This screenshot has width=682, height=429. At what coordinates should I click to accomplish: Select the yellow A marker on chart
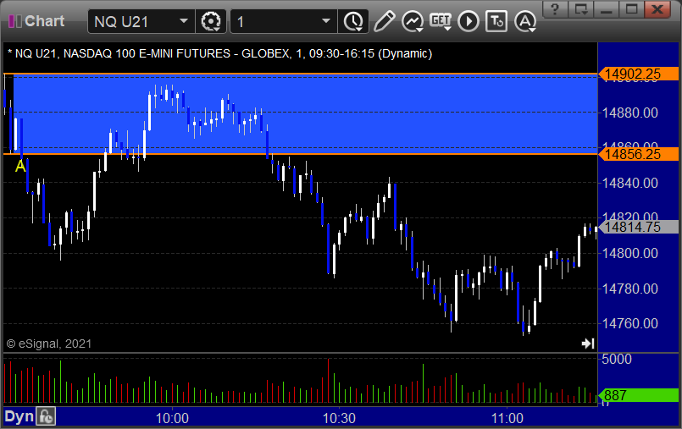coord(20,166)
